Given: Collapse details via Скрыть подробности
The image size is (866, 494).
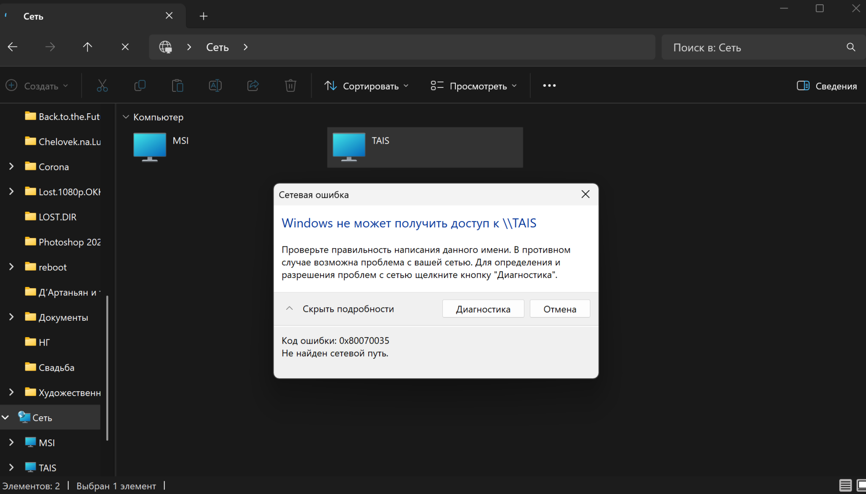Looking at the screenshot, I should click(340, 308).
